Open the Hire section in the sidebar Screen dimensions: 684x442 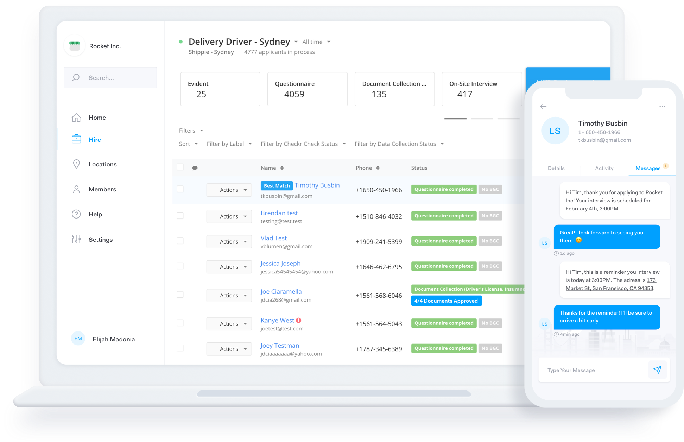pyautogui.click(x=95, y=140)
